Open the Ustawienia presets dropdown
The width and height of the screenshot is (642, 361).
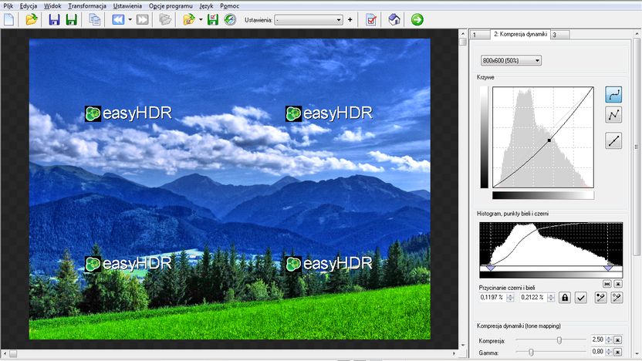click(309, 19)
